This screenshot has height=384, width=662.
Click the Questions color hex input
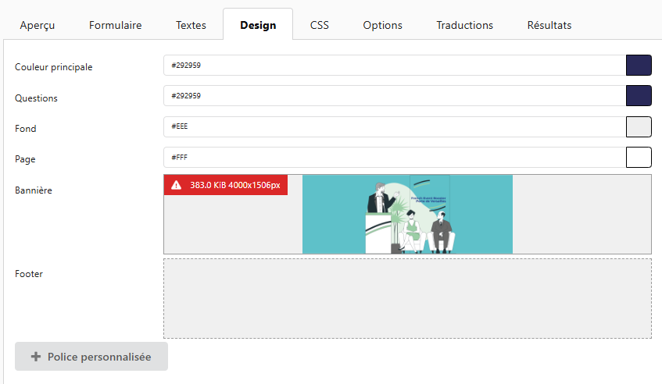pos(394,96)
